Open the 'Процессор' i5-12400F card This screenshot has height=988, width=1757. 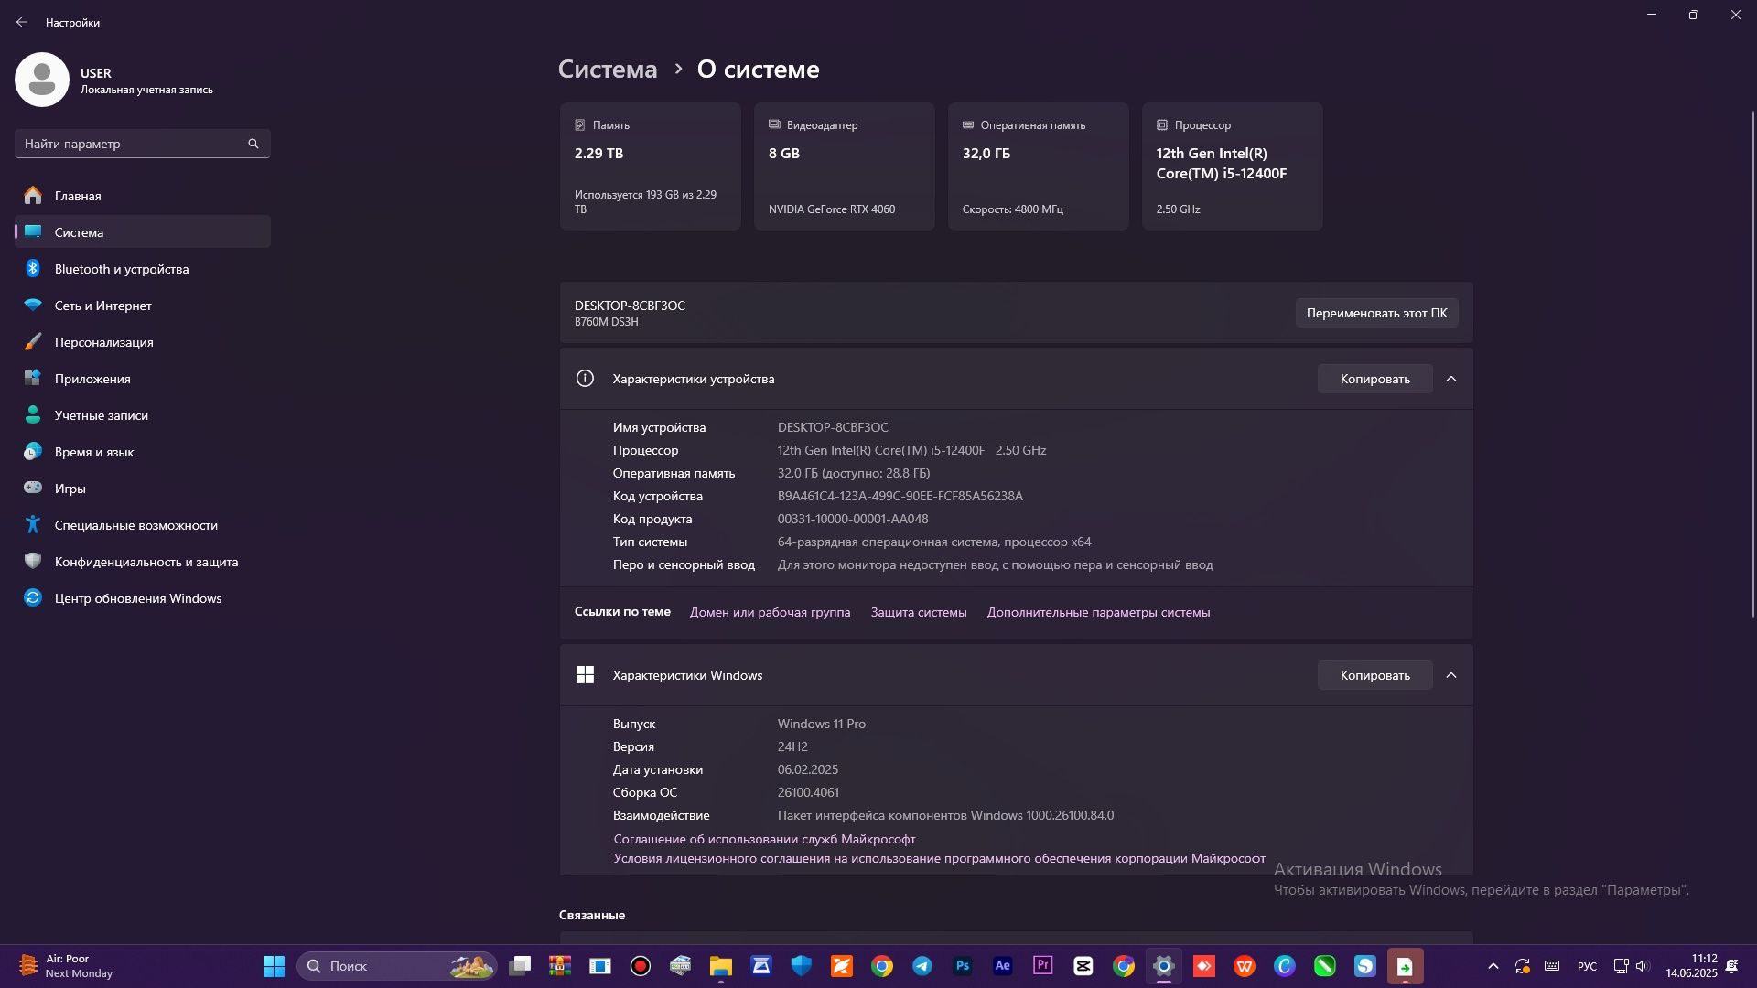pos(1233,166)
